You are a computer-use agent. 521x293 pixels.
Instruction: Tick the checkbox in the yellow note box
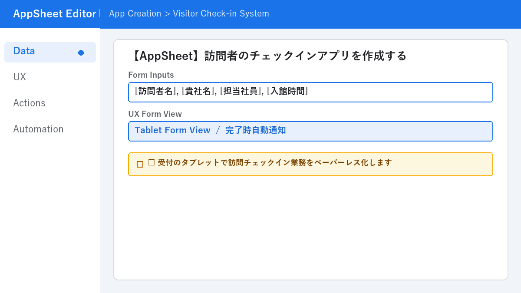[140, 164]
